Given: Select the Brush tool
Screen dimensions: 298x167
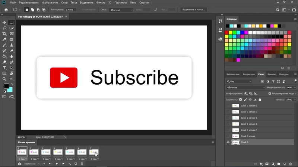Looking at the screenshot, I should [4, 45].
